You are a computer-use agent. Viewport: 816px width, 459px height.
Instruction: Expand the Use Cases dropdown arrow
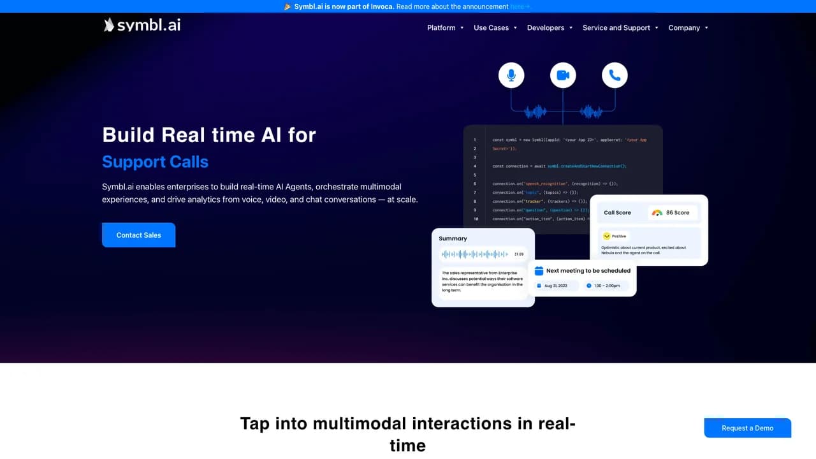[x=515, y=28]
